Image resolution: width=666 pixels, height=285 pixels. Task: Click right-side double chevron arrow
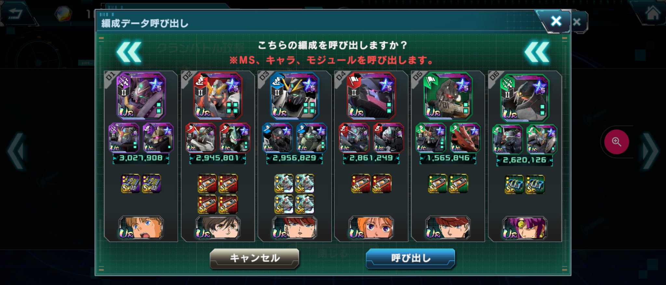click(x=537, y=52)
